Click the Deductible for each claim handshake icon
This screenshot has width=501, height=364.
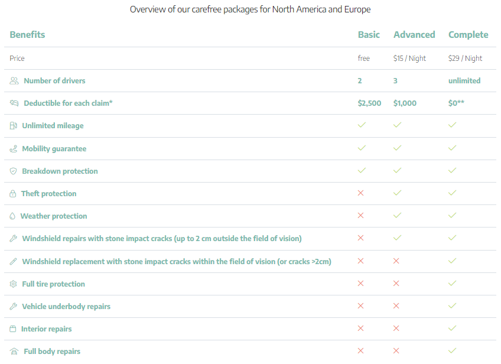(14, 103)
